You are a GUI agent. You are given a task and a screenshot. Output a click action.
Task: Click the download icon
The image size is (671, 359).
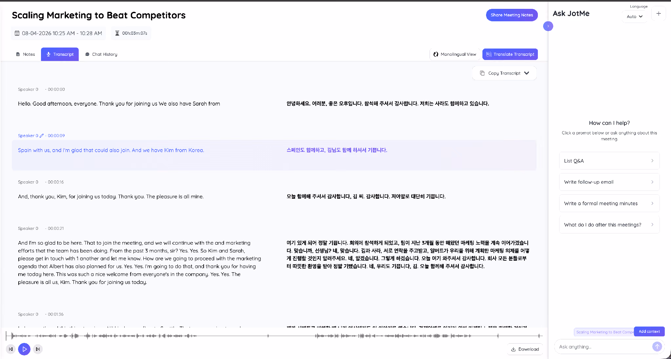[514, 349]
